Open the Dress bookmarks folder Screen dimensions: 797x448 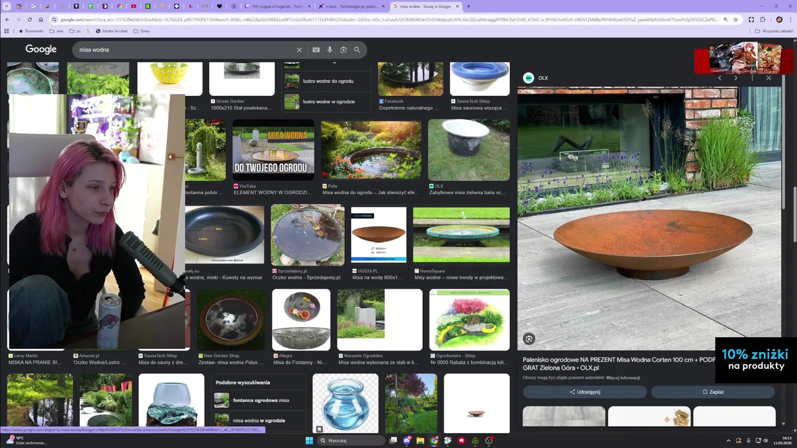point(142,30)
